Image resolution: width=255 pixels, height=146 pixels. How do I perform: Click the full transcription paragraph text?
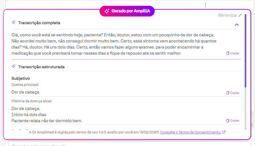tap(113, 44)
